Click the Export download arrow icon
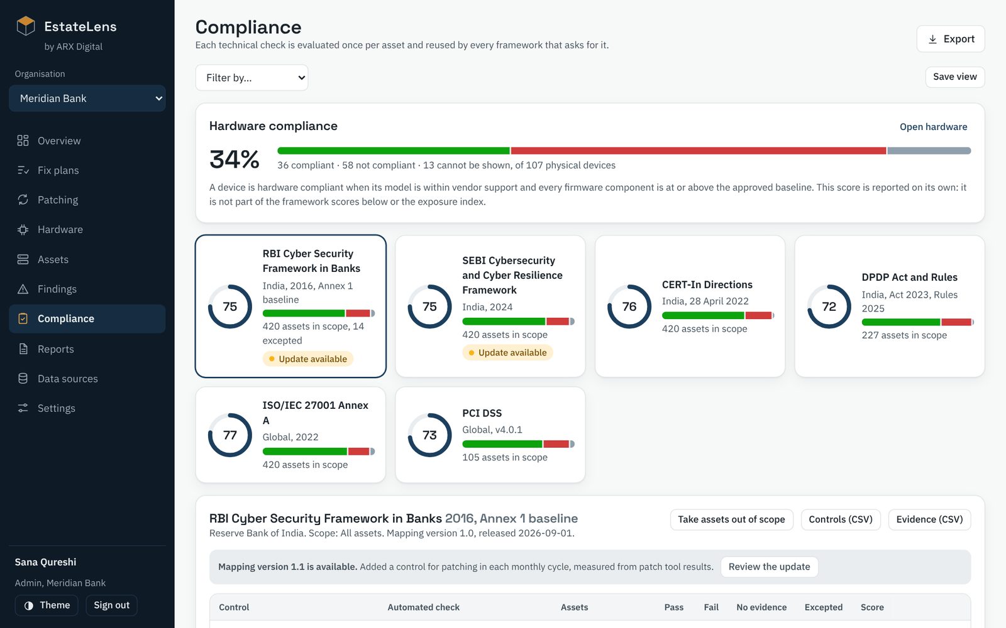Viewport: 1006px width, 628px height. coord(932,39)
